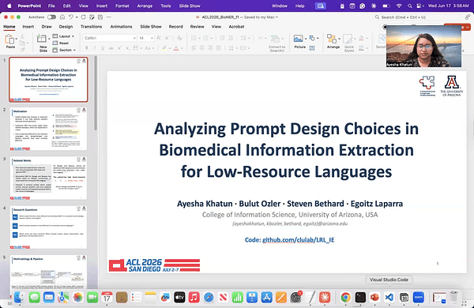This screenshot has height=308, width=474.
Task: Switch to the Insert ribbon tab
Action: coord(28,27)
